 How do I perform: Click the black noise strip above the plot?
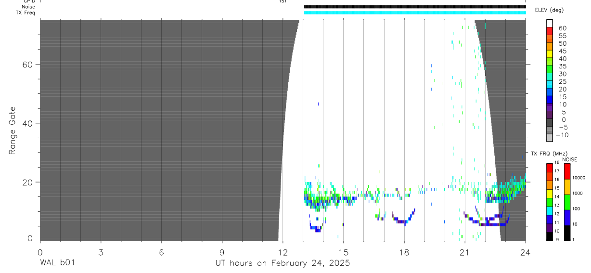[415, 7]
